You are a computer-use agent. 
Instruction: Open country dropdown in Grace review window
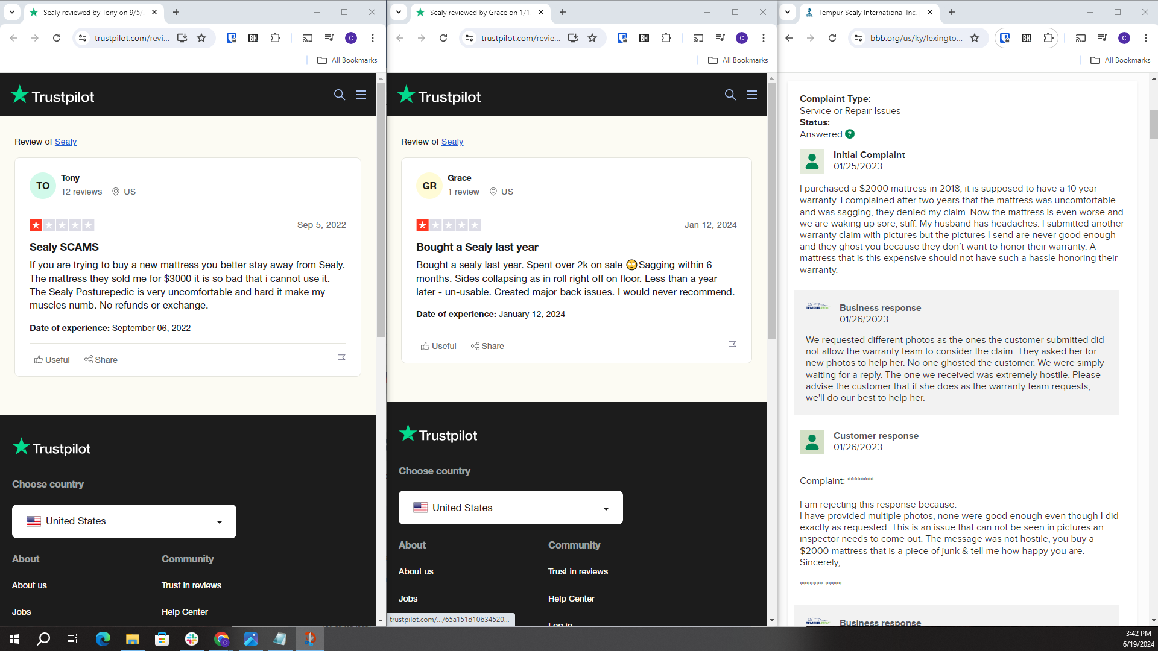click(x=511, y=508)
